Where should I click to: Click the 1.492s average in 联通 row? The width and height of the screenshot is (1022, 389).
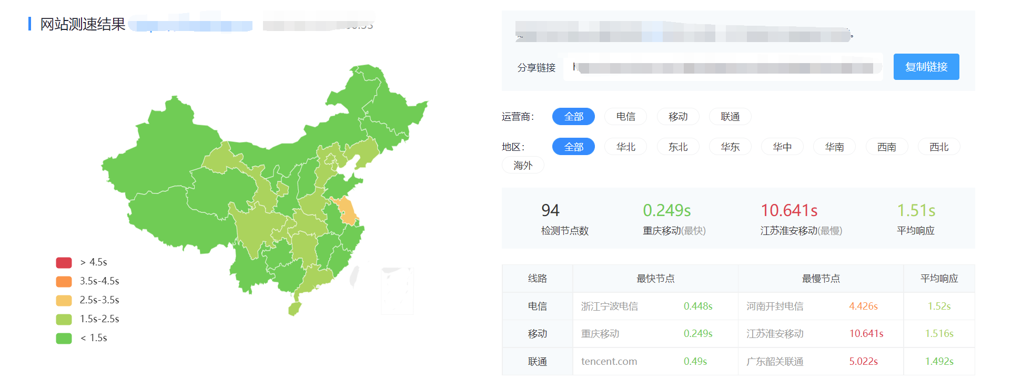click(939, 362)
